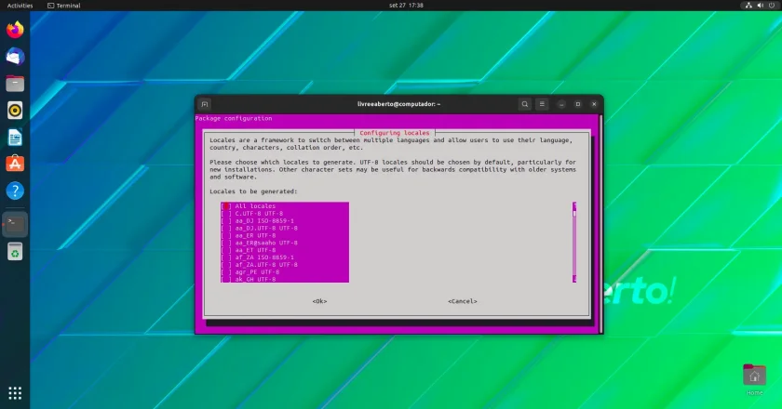Open the Files manager in dock

(x=15, y=84)
